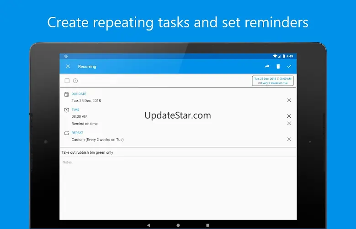Open the Remind on time setting
356x229 pixels.
(85, 124)
